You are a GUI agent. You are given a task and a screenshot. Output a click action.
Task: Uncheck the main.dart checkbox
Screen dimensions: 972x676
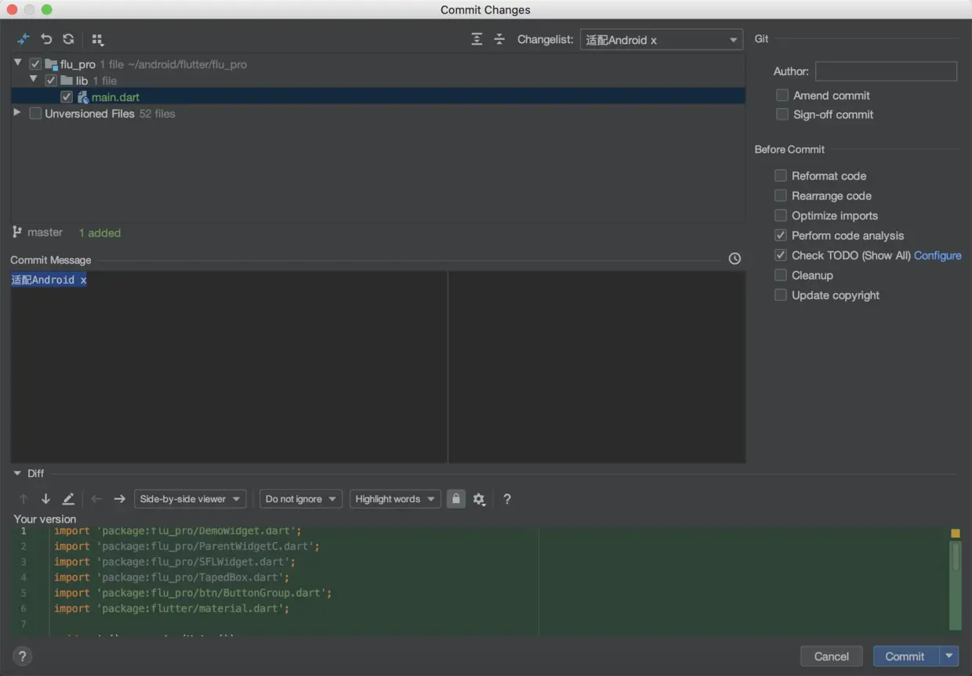point(67,97)
